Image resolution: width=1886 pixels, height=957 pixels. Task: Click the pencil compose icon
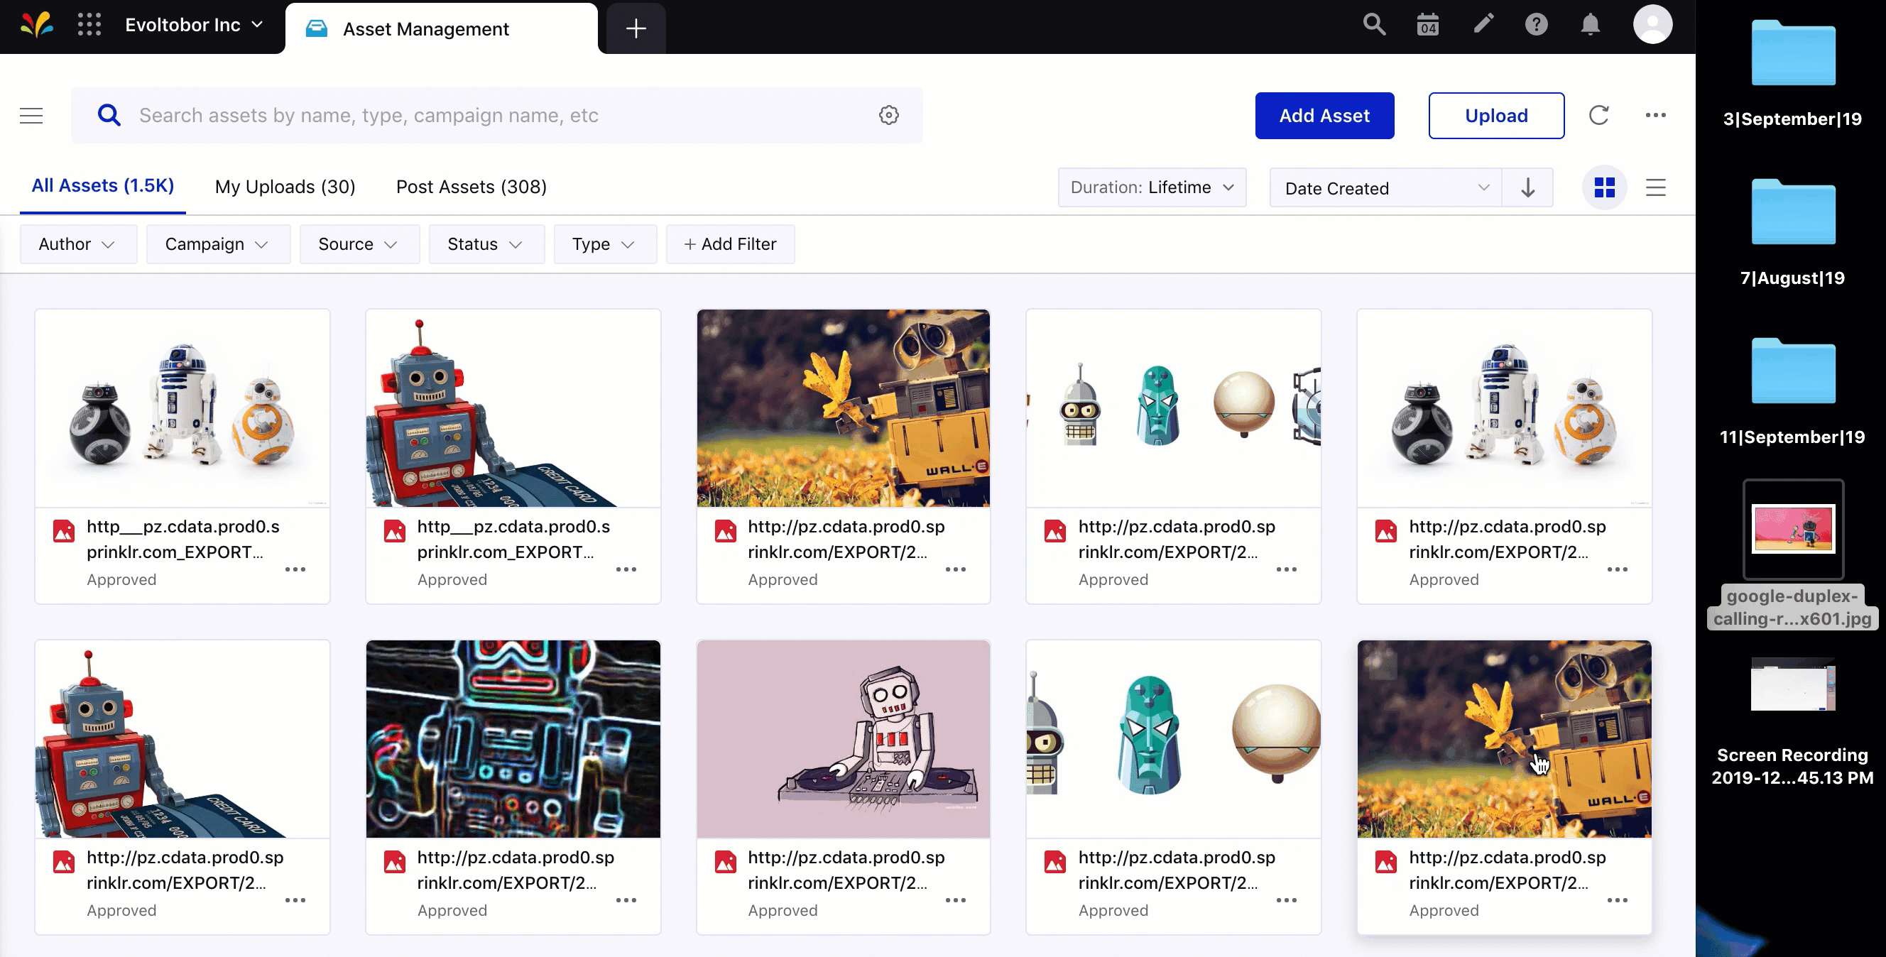click(1483, 24)
